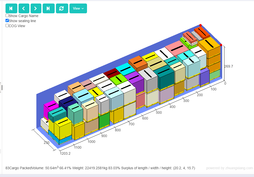Go to the previous loading step
The image size is (254, 177).
tap(24, 9)
